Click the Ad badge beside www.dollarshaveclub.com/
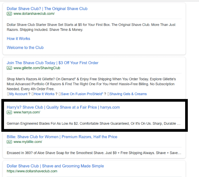 coord(9,14)
